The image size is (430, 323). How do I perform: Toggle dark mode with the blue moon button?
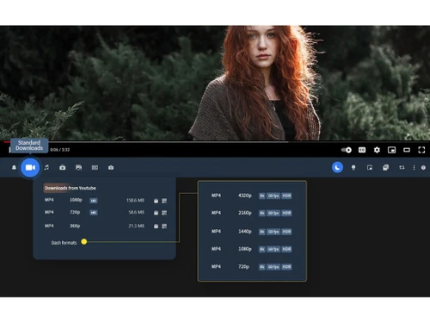click(337, 167)
